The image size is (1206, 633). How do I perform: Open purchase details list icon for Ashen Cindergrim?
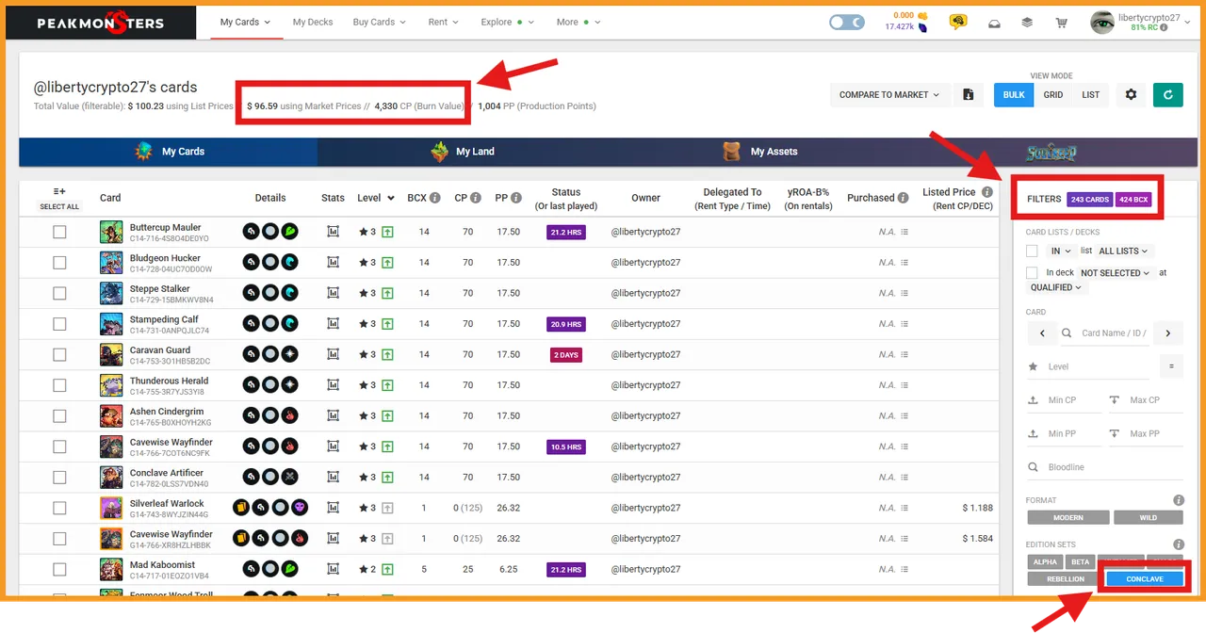pos(904,415)
